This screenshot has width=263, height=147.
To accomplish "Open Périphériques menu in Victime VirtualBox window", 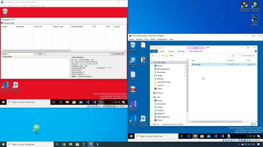I will click(162, 39).
